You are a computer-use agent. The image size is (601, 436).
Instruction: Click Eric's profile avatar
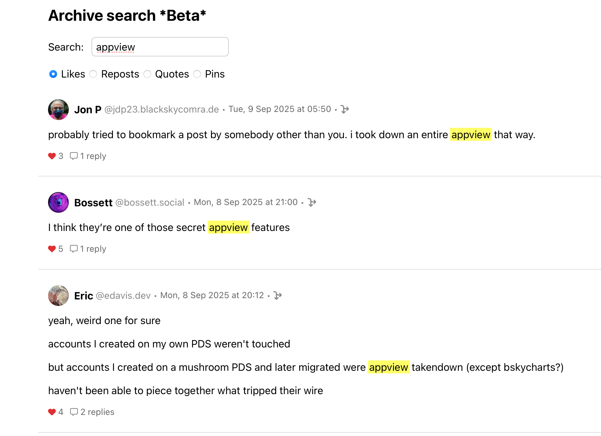point(58,296)
